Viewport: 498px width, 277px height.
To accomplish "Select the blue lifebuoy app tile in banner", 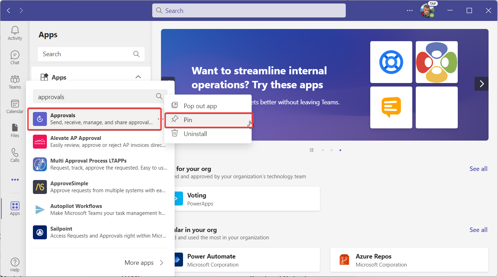I will [391, 62].
